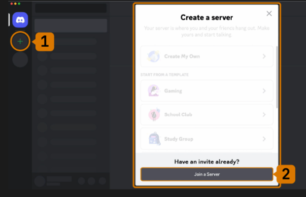Click the Study Group backpack icon
Image resolution: width=306 pixels, height=197 pixels.
coord(154,139)
